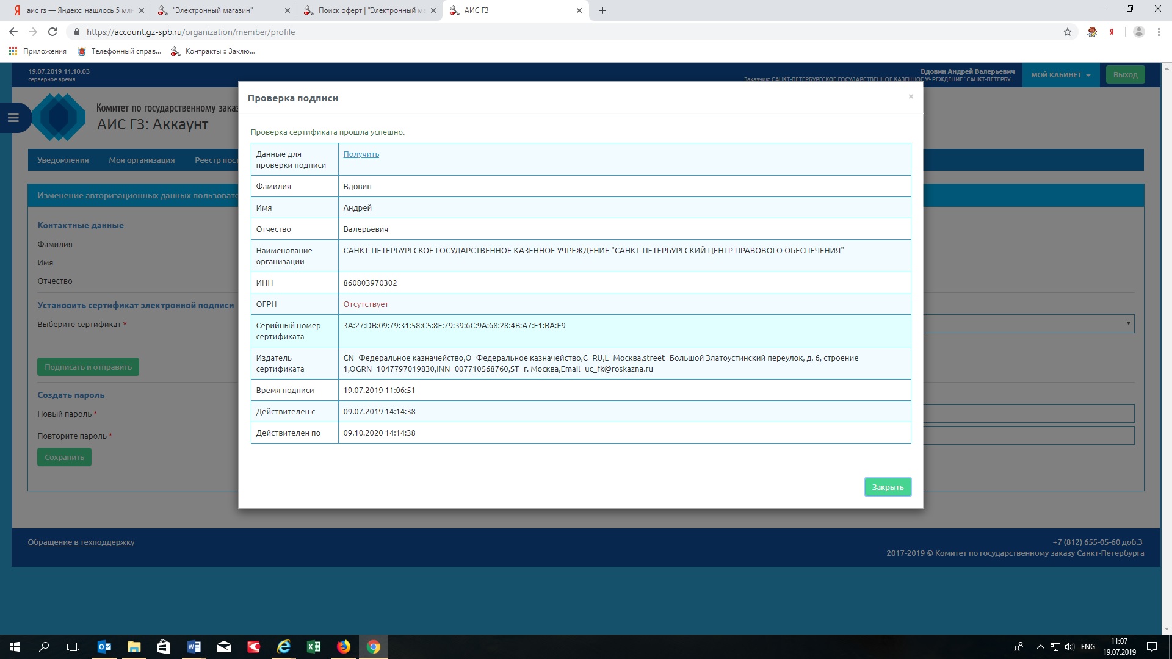Open a new browser tab with plus
The width and height of the screenshot is (1172, 659).
click(602, 10)
